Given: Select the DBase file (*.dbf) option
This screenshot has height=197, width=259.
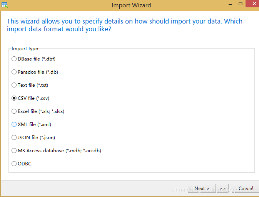Looking at the screenshot, I should click(x=14, y=59).
